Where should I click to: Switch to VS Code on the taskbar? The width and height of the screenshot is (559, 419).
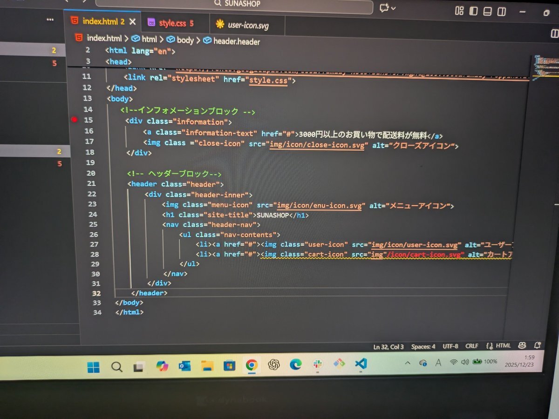pyautogui.click(x=361, y=363)
